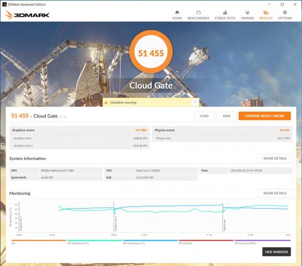Click the app icon in the title bar
302x266 pixels.
4,4
